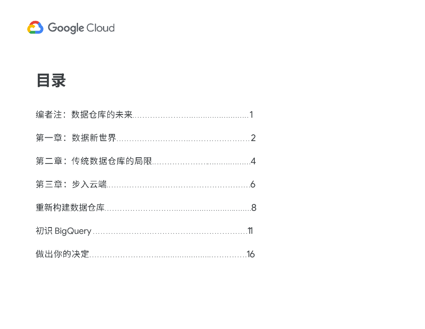Click the Google Cloud multicolor cloud icon
The height and width of the screenshot is (329, 425).
(x=35, y=28)
